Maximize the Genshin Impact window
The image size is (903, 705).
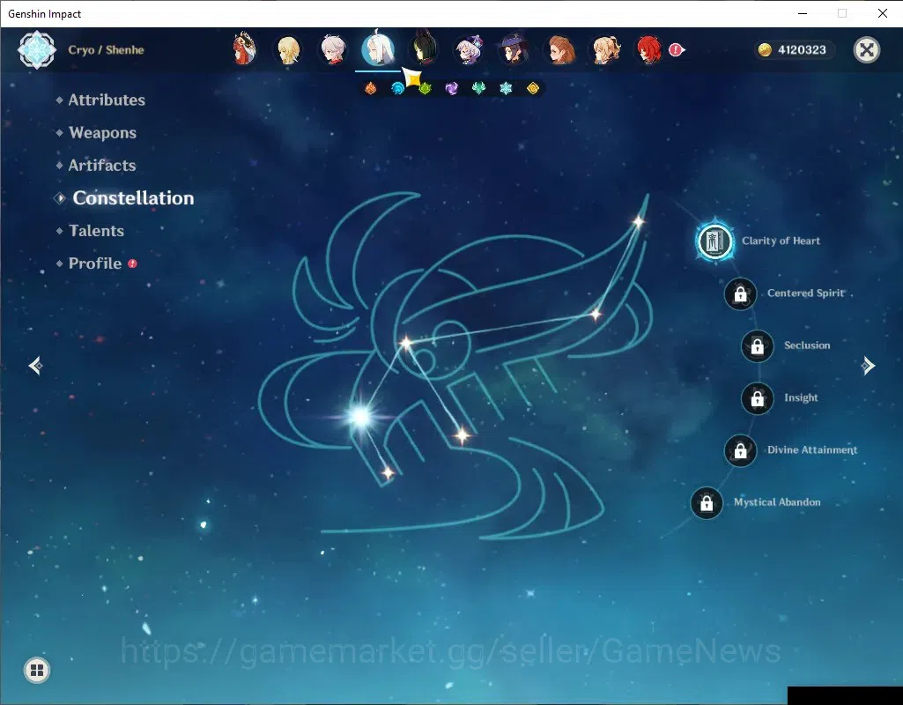842,13
